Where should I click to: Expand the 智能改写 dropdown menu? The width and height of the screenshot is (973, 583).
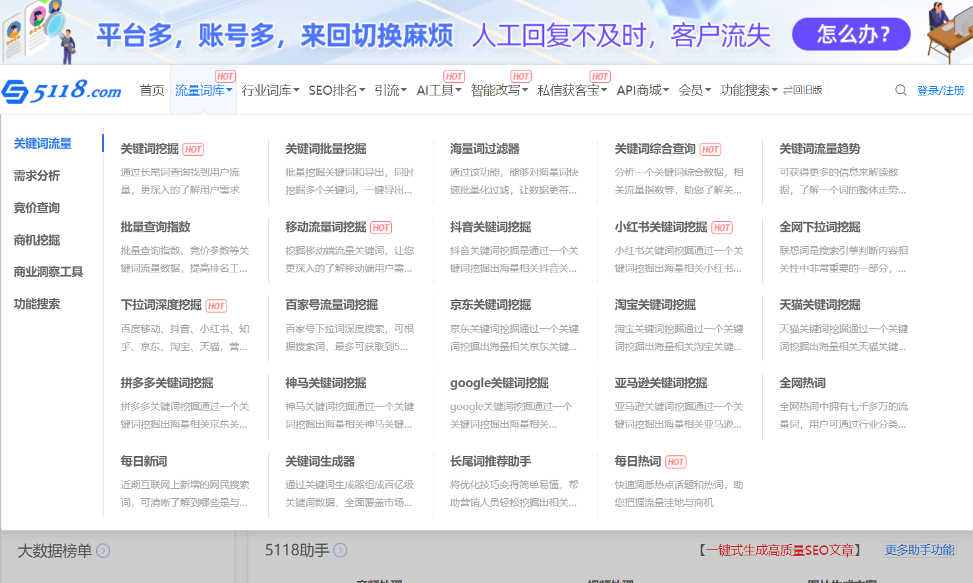(499, 90)
